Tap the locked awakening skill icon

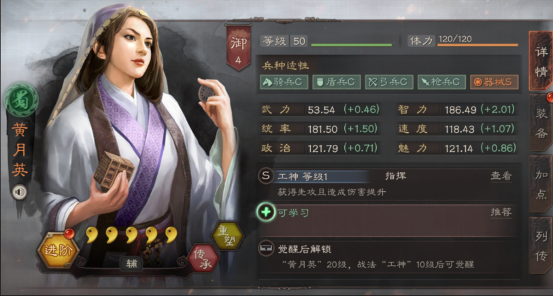point(265,248)
